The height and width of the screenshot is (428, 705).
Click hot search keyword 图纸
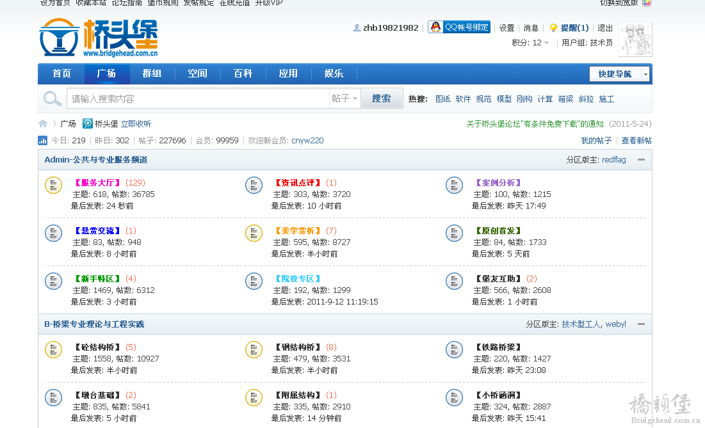point(443,99)
